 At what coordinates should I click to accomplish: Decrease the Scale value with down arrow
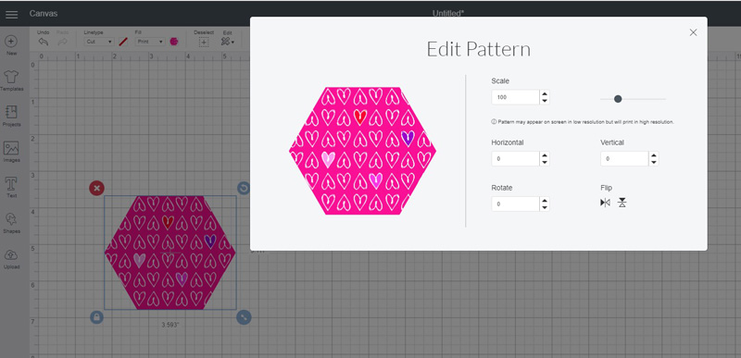[x=545, y=101]
